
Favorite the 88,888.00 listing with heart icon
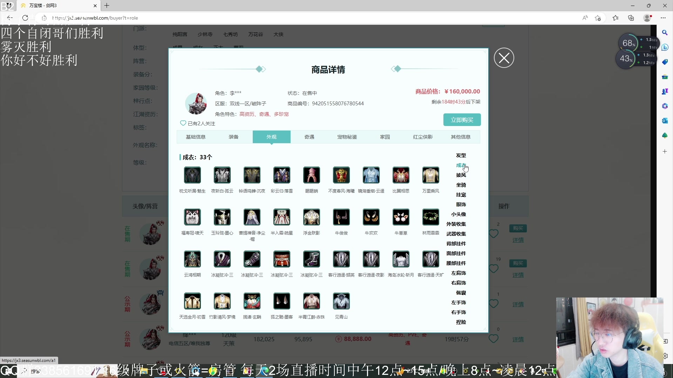click(493, 339)
